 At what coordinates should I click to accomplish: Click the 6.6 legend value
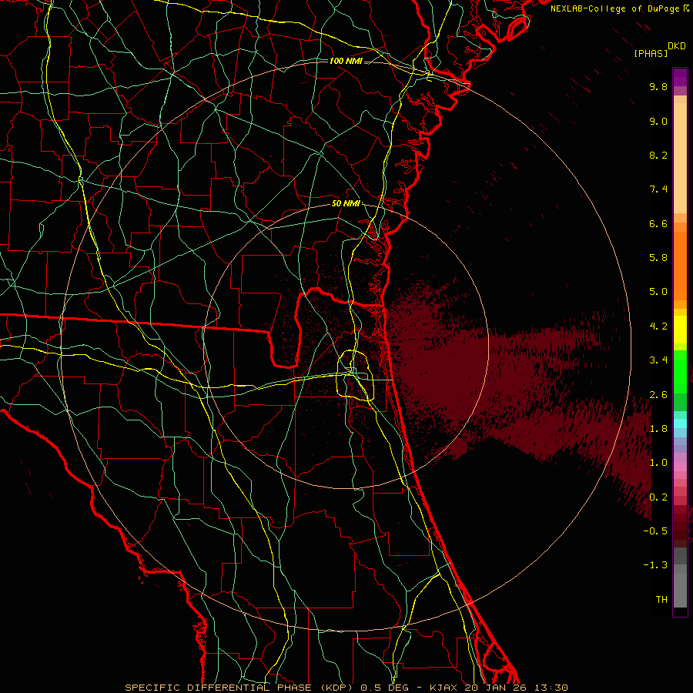click(x=658, y=223)
